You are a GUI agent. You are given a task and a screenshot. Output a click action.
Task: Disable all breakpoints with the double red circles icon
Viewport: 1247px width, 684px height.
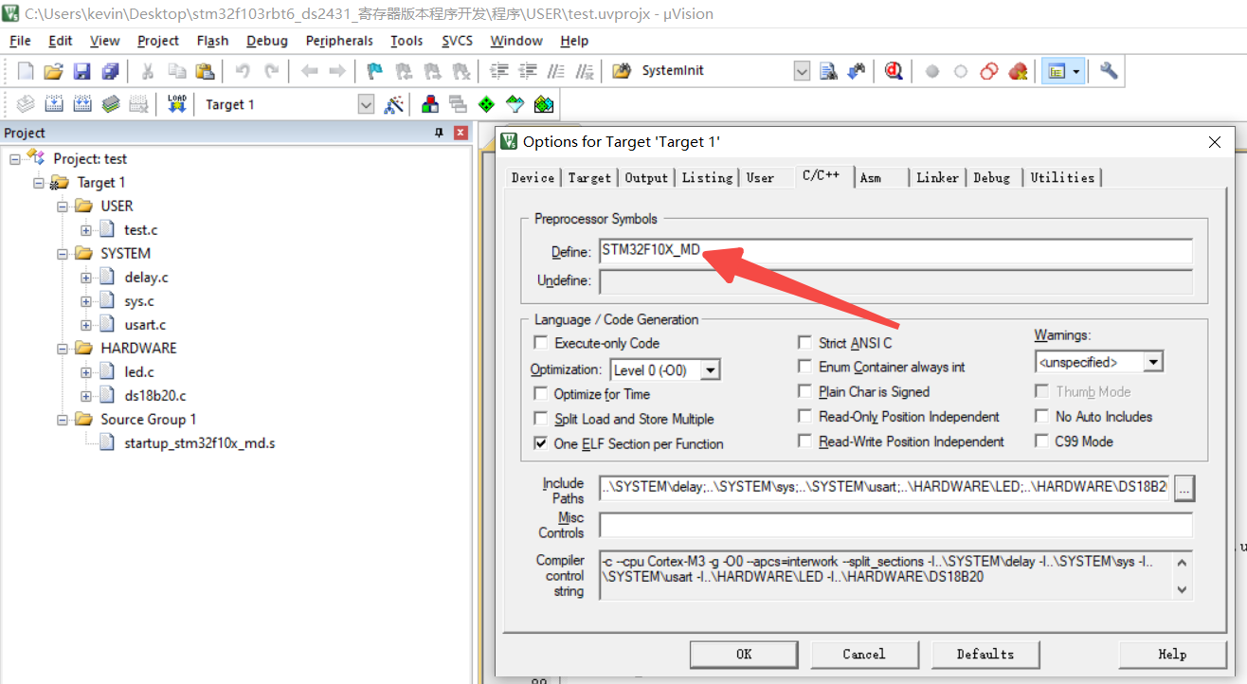pyautogui.click(x=989, y=71)
